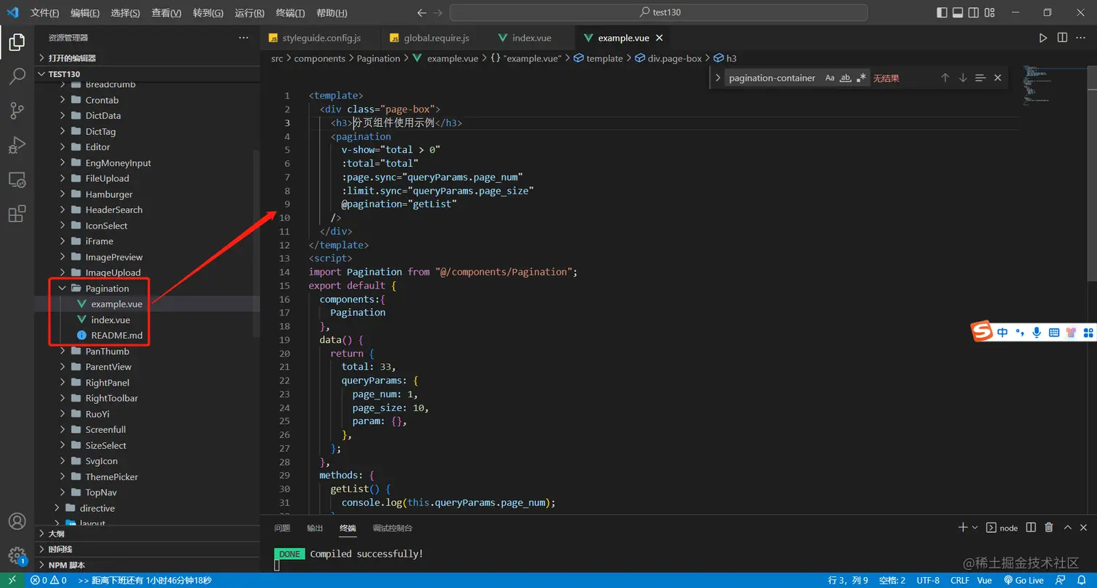The height and width of the screenshot is (588, 1097).
Task: Open the 终端(T) menu
Action: click(291, 13)
